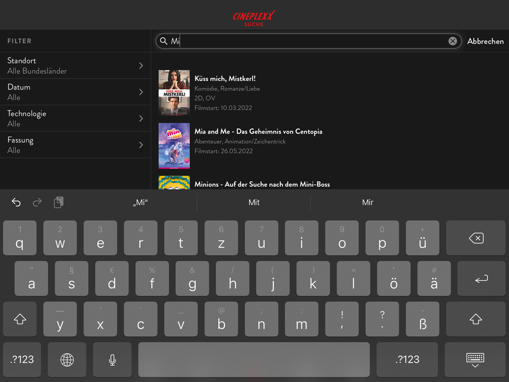Viewport: 509px width, 382px height.
Task: Hide keyboard with the dismiss key
Action: [475, 360]
